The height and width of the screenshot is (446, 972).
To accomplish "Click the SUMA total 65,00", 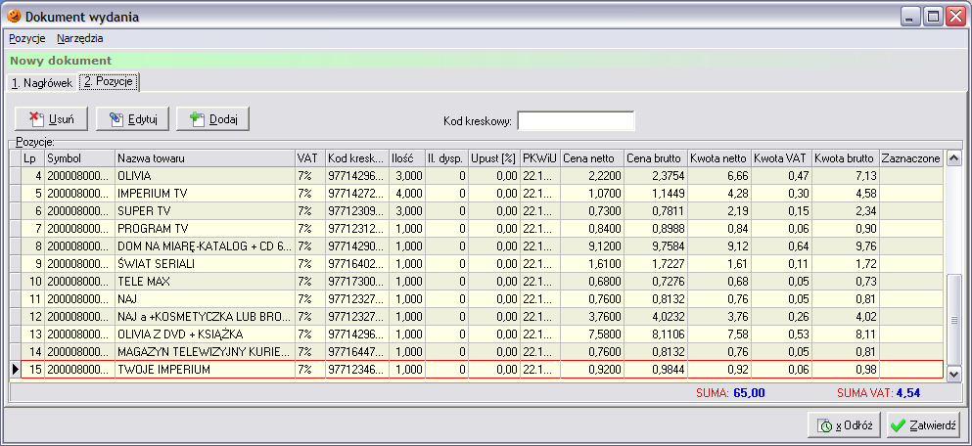I will pos(748,393).
